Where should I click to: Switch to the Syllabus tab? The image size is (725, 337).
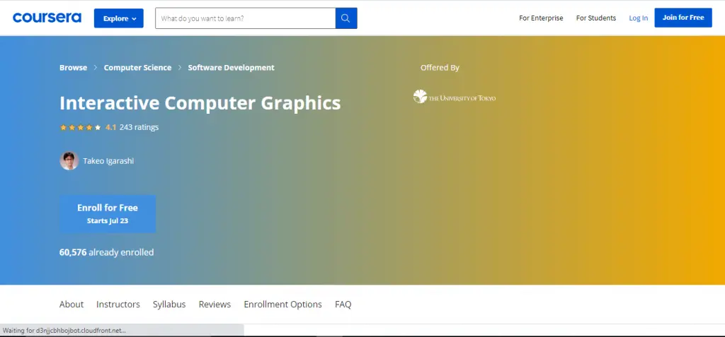tap(169, 305)
